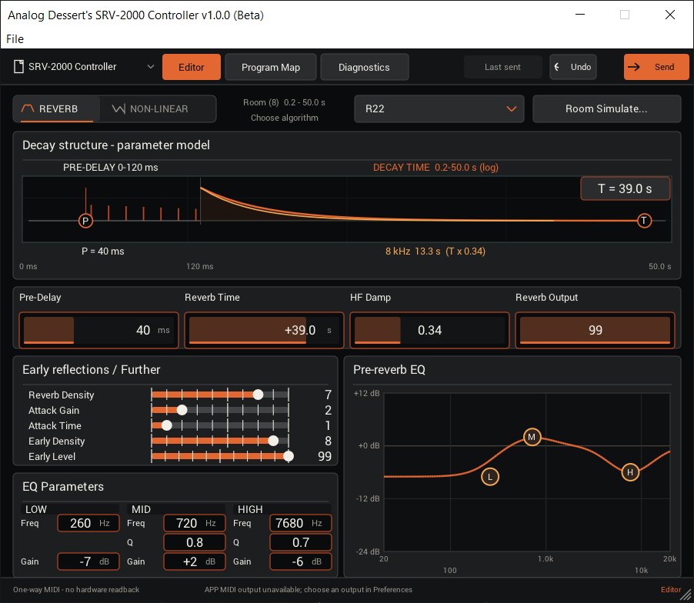Open the Room Simulate dialog
Viewport: 694px width, 603px height.
point(606,108)
